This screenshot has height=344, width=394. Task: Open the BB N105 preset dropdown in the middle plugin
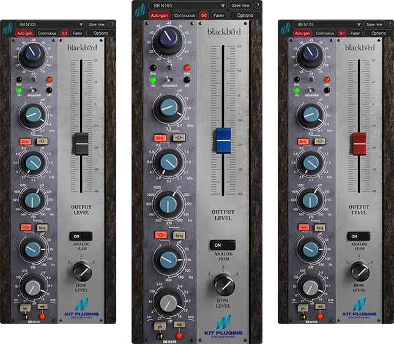188,6
